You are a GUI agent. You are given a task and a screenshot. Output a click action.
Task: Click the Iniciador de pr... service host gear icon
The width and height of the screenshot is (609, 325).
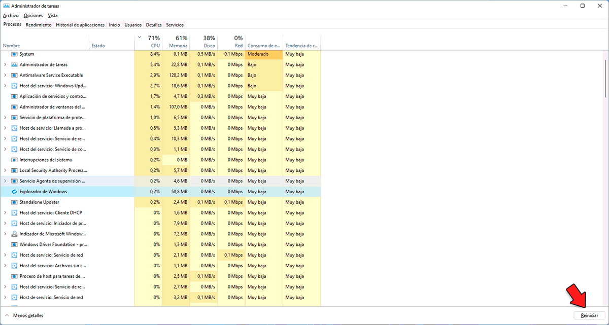tap(14, 223)
